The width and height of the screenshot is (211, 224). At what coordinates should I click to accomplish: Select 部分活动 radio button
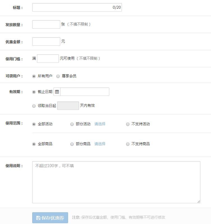coord(72,124)
